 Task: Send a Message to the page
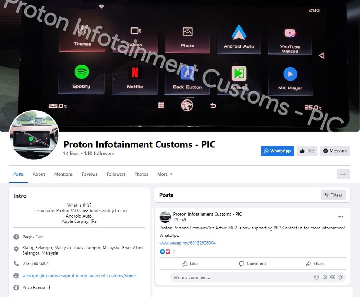coord(335,151)
